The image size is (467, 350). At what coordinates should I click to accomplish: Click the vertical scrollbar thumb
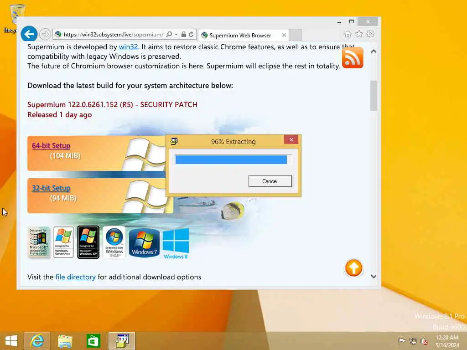pyautogui.click(x=374, y=96)
